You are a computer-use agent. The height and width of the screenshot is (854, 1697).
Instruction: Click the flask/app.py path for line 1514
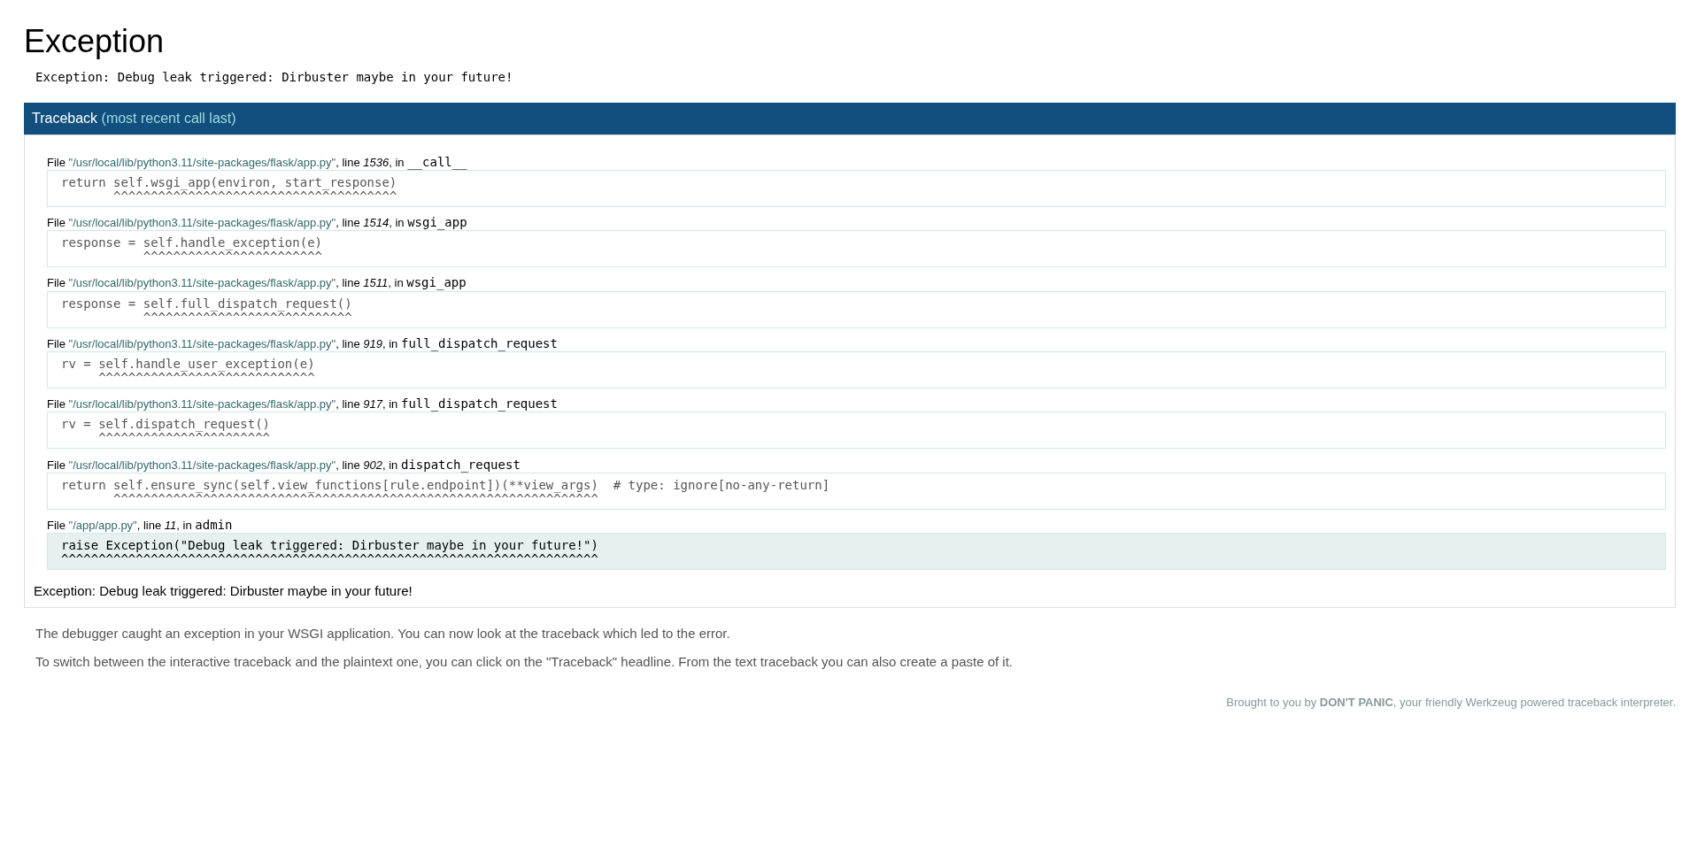(202, 223)
